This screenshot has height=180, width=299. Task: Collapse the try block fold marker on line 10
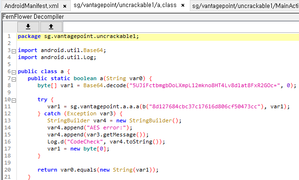tap(14, 100)
